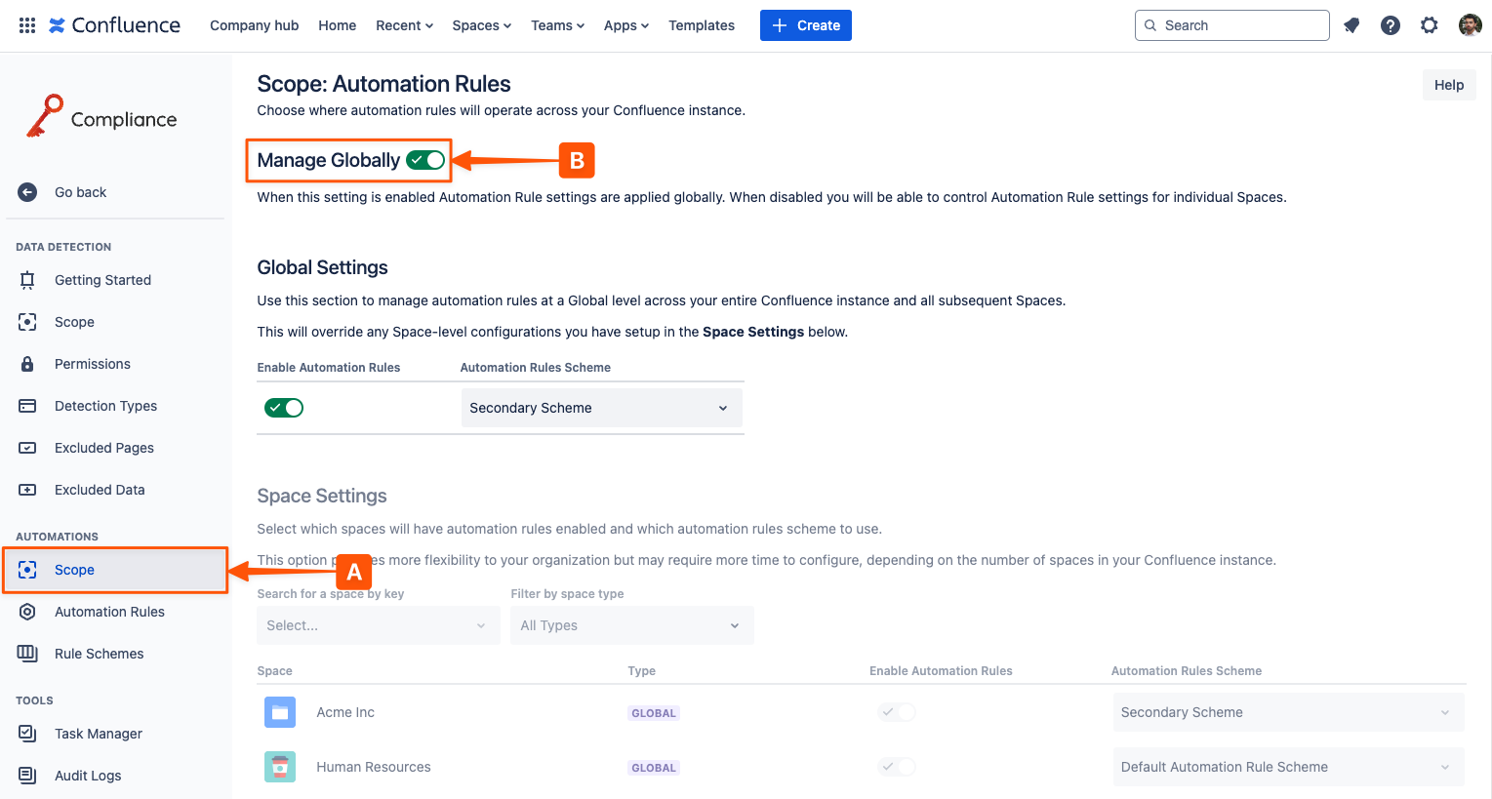This screenshot has height=799, width=1492.
Task: Click the Go back arrow icon
Action: [x=27, y=192]
